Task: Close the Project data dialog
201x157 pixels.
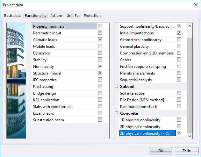Action: [x=195, y=5]
